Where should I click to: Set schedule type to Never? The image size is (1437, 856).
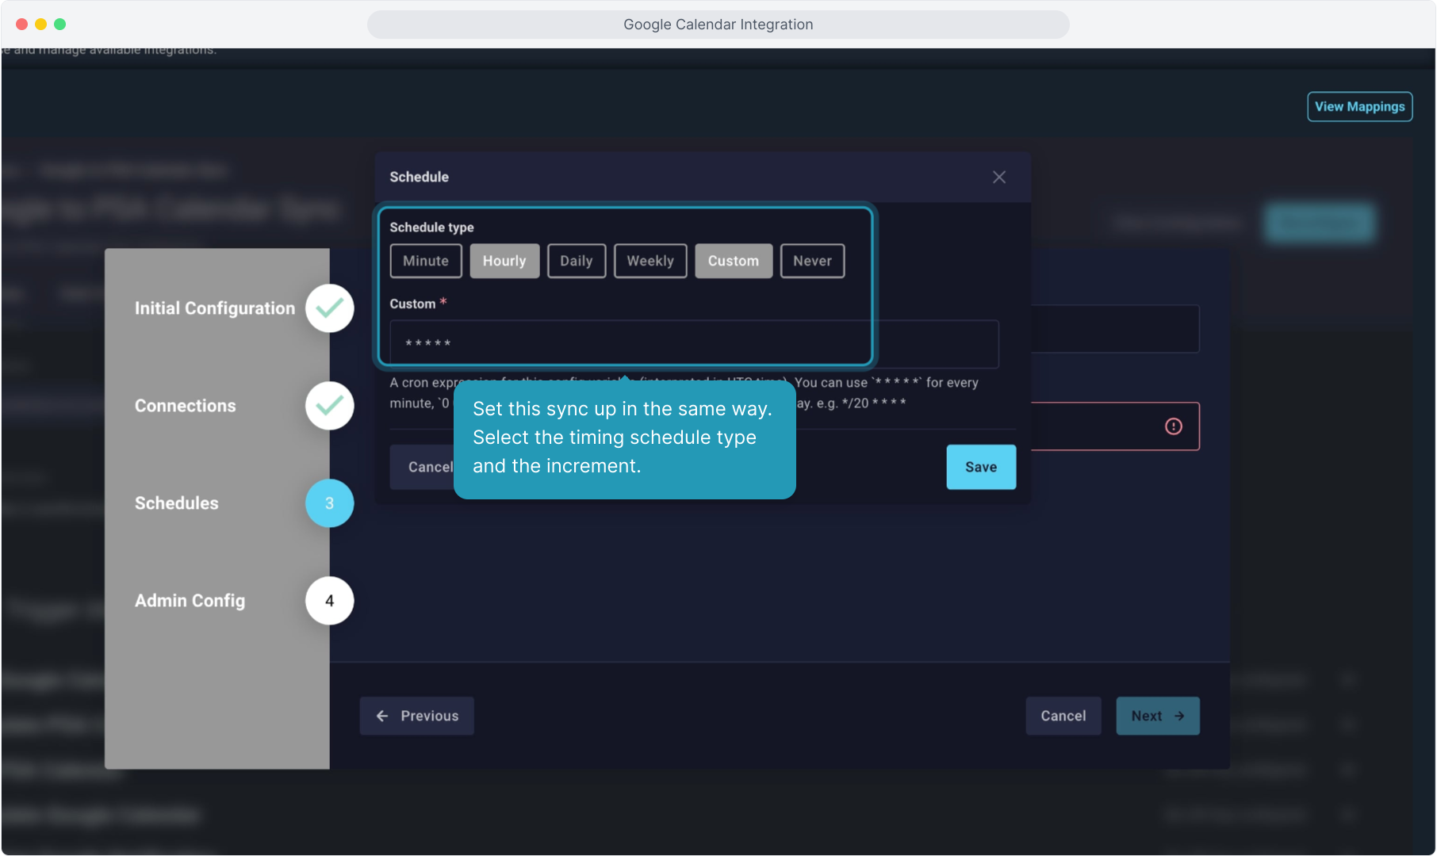tap(812, 261)
